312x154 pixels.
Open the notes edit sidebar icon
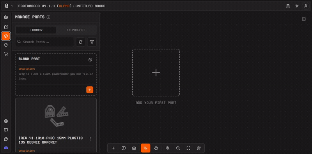point(6,27)
